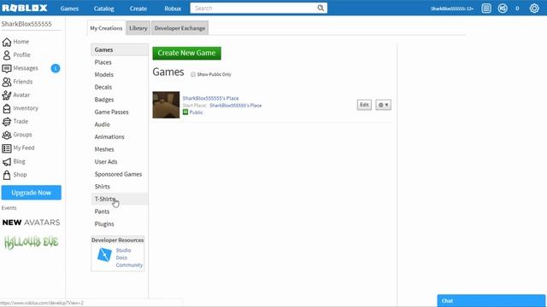Click the New Avatars event banner

coord(31,223)
